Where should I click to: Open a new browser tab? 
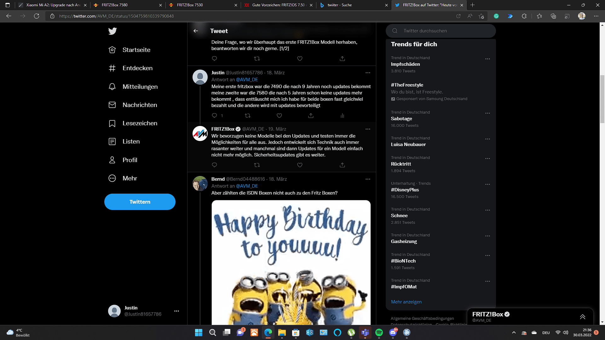tap(472, 5)
